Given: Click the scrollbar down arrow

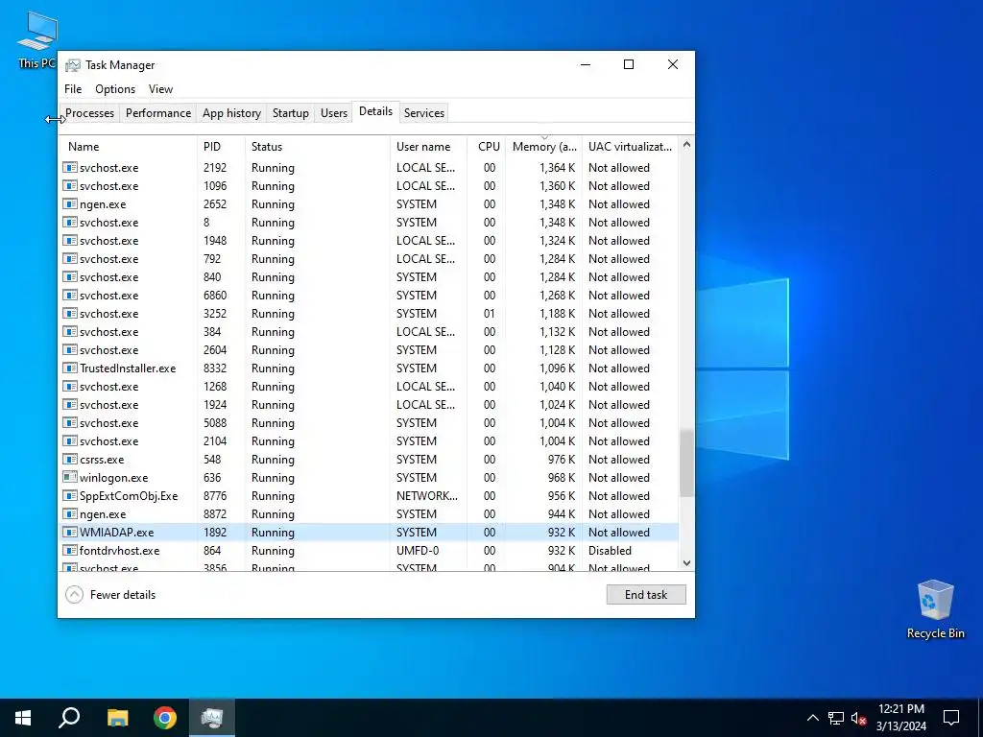Looking at the screenshot, I should click(686, 562).
